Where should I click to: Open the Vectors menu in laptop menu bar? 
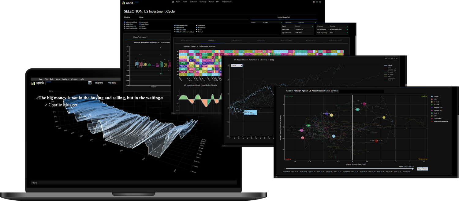click(65, 79)
